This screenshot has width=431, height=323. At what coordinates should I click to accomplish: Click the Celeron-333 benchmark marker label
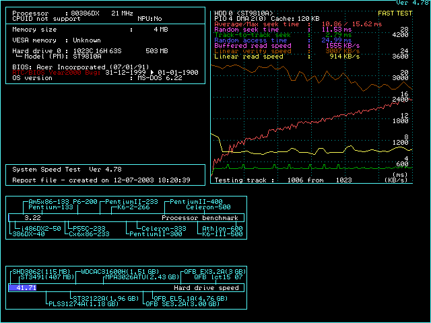164,229
